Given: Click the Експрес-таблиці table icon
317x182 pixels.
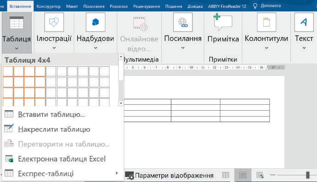Looking at the screenshot, I should [x=9, y=173].
